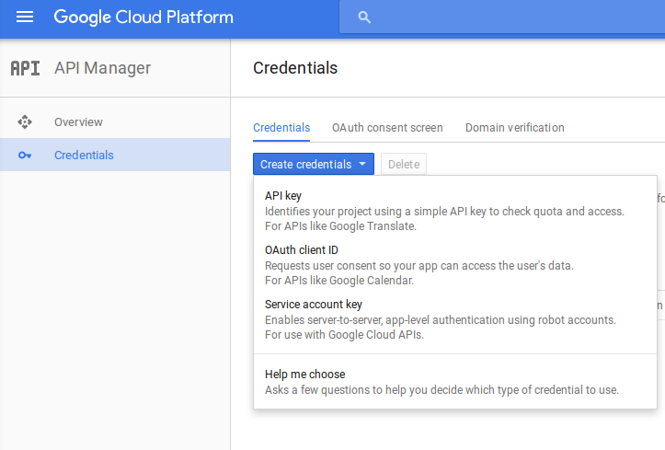This screenshot has width=665, height=450.
Task: Click the API Manager heading text
Action: coord(102,68)
